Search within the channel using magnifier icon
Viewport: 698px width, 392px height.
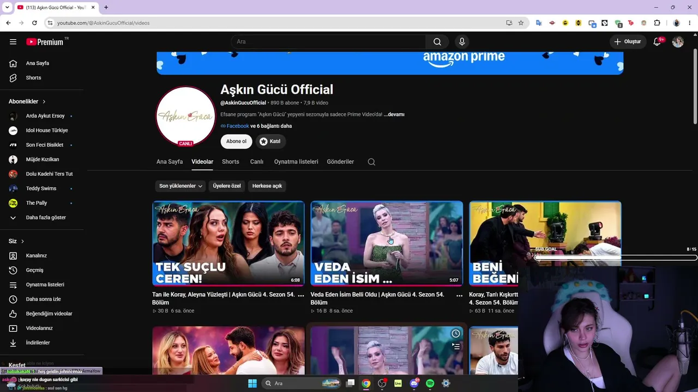point(371,162)
